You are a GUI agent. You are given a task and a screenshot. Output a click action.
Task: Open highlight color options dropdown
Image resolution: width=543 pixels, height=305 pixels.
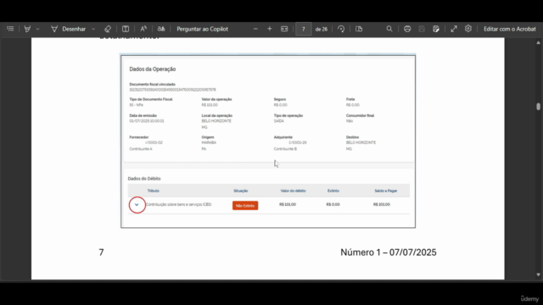(x=37, y=29)
